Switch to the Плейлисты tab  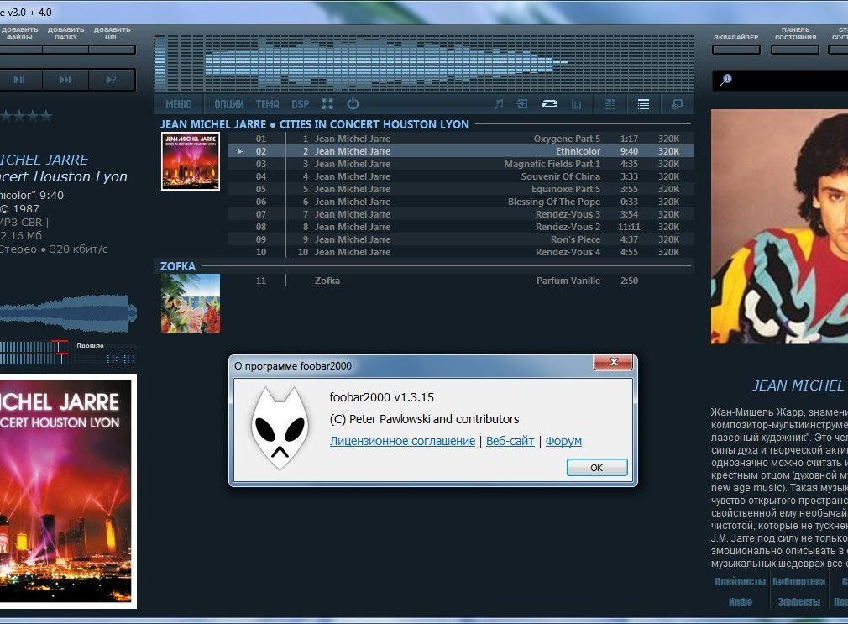740,582
